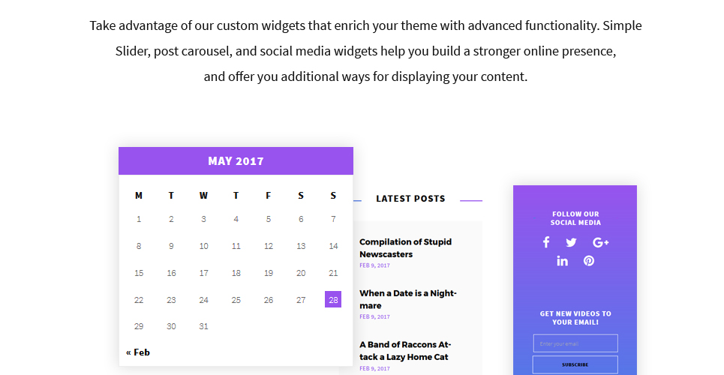The width and height of the screenshot is (724, 375).
Task: Click the email address input field
Action: coord(575,343)
